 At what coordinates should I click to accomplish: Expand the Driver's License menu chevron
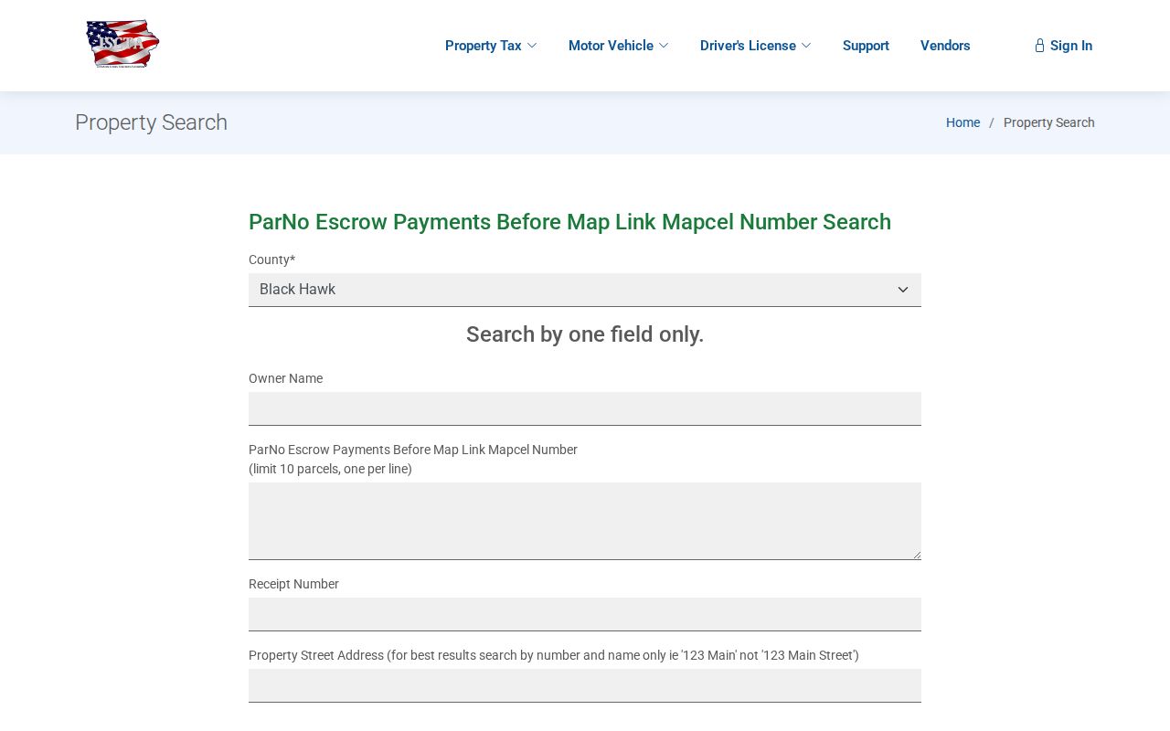click(x=806, y=46)
